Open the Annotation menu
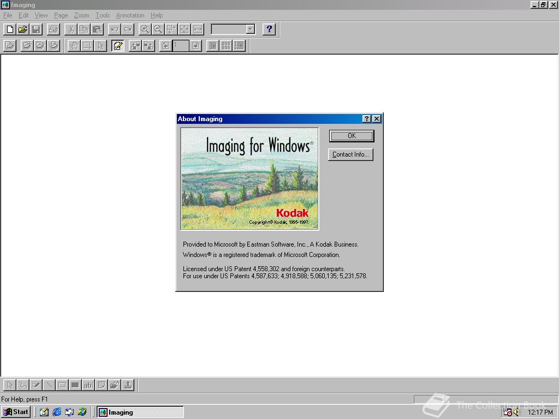This screenshot has width=559, height=419. (130, 15)
